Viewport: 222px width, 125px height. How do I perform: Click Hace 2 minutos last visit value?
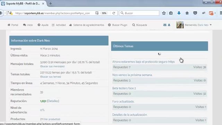click(x=50, y=56)
